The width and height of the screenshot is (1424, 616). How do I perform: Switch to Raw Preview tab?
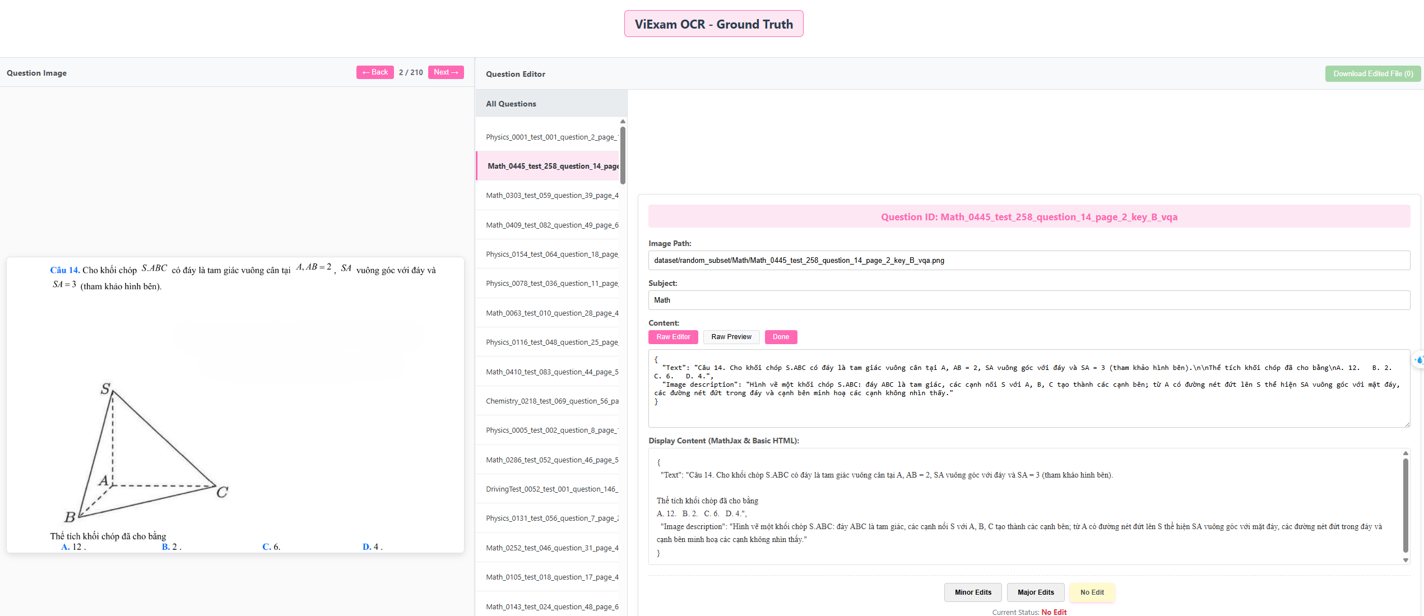(731, 337)
